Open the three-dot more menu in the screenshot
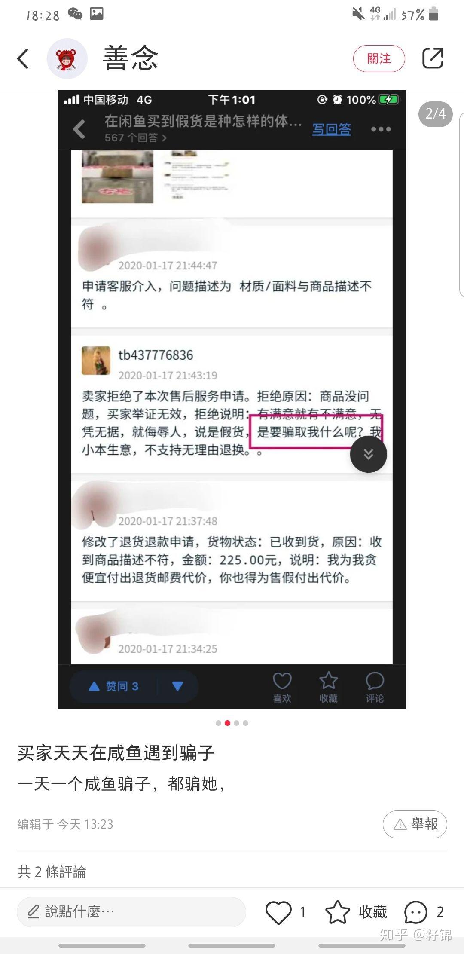The width and height of the screenshot is (464, 954). 381,129
